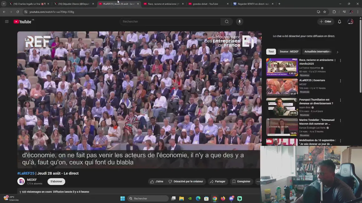This screenshot has width=362, height=203.
Task: Open options for #LaREF25 Ouverture video
Action: [340, 81]
